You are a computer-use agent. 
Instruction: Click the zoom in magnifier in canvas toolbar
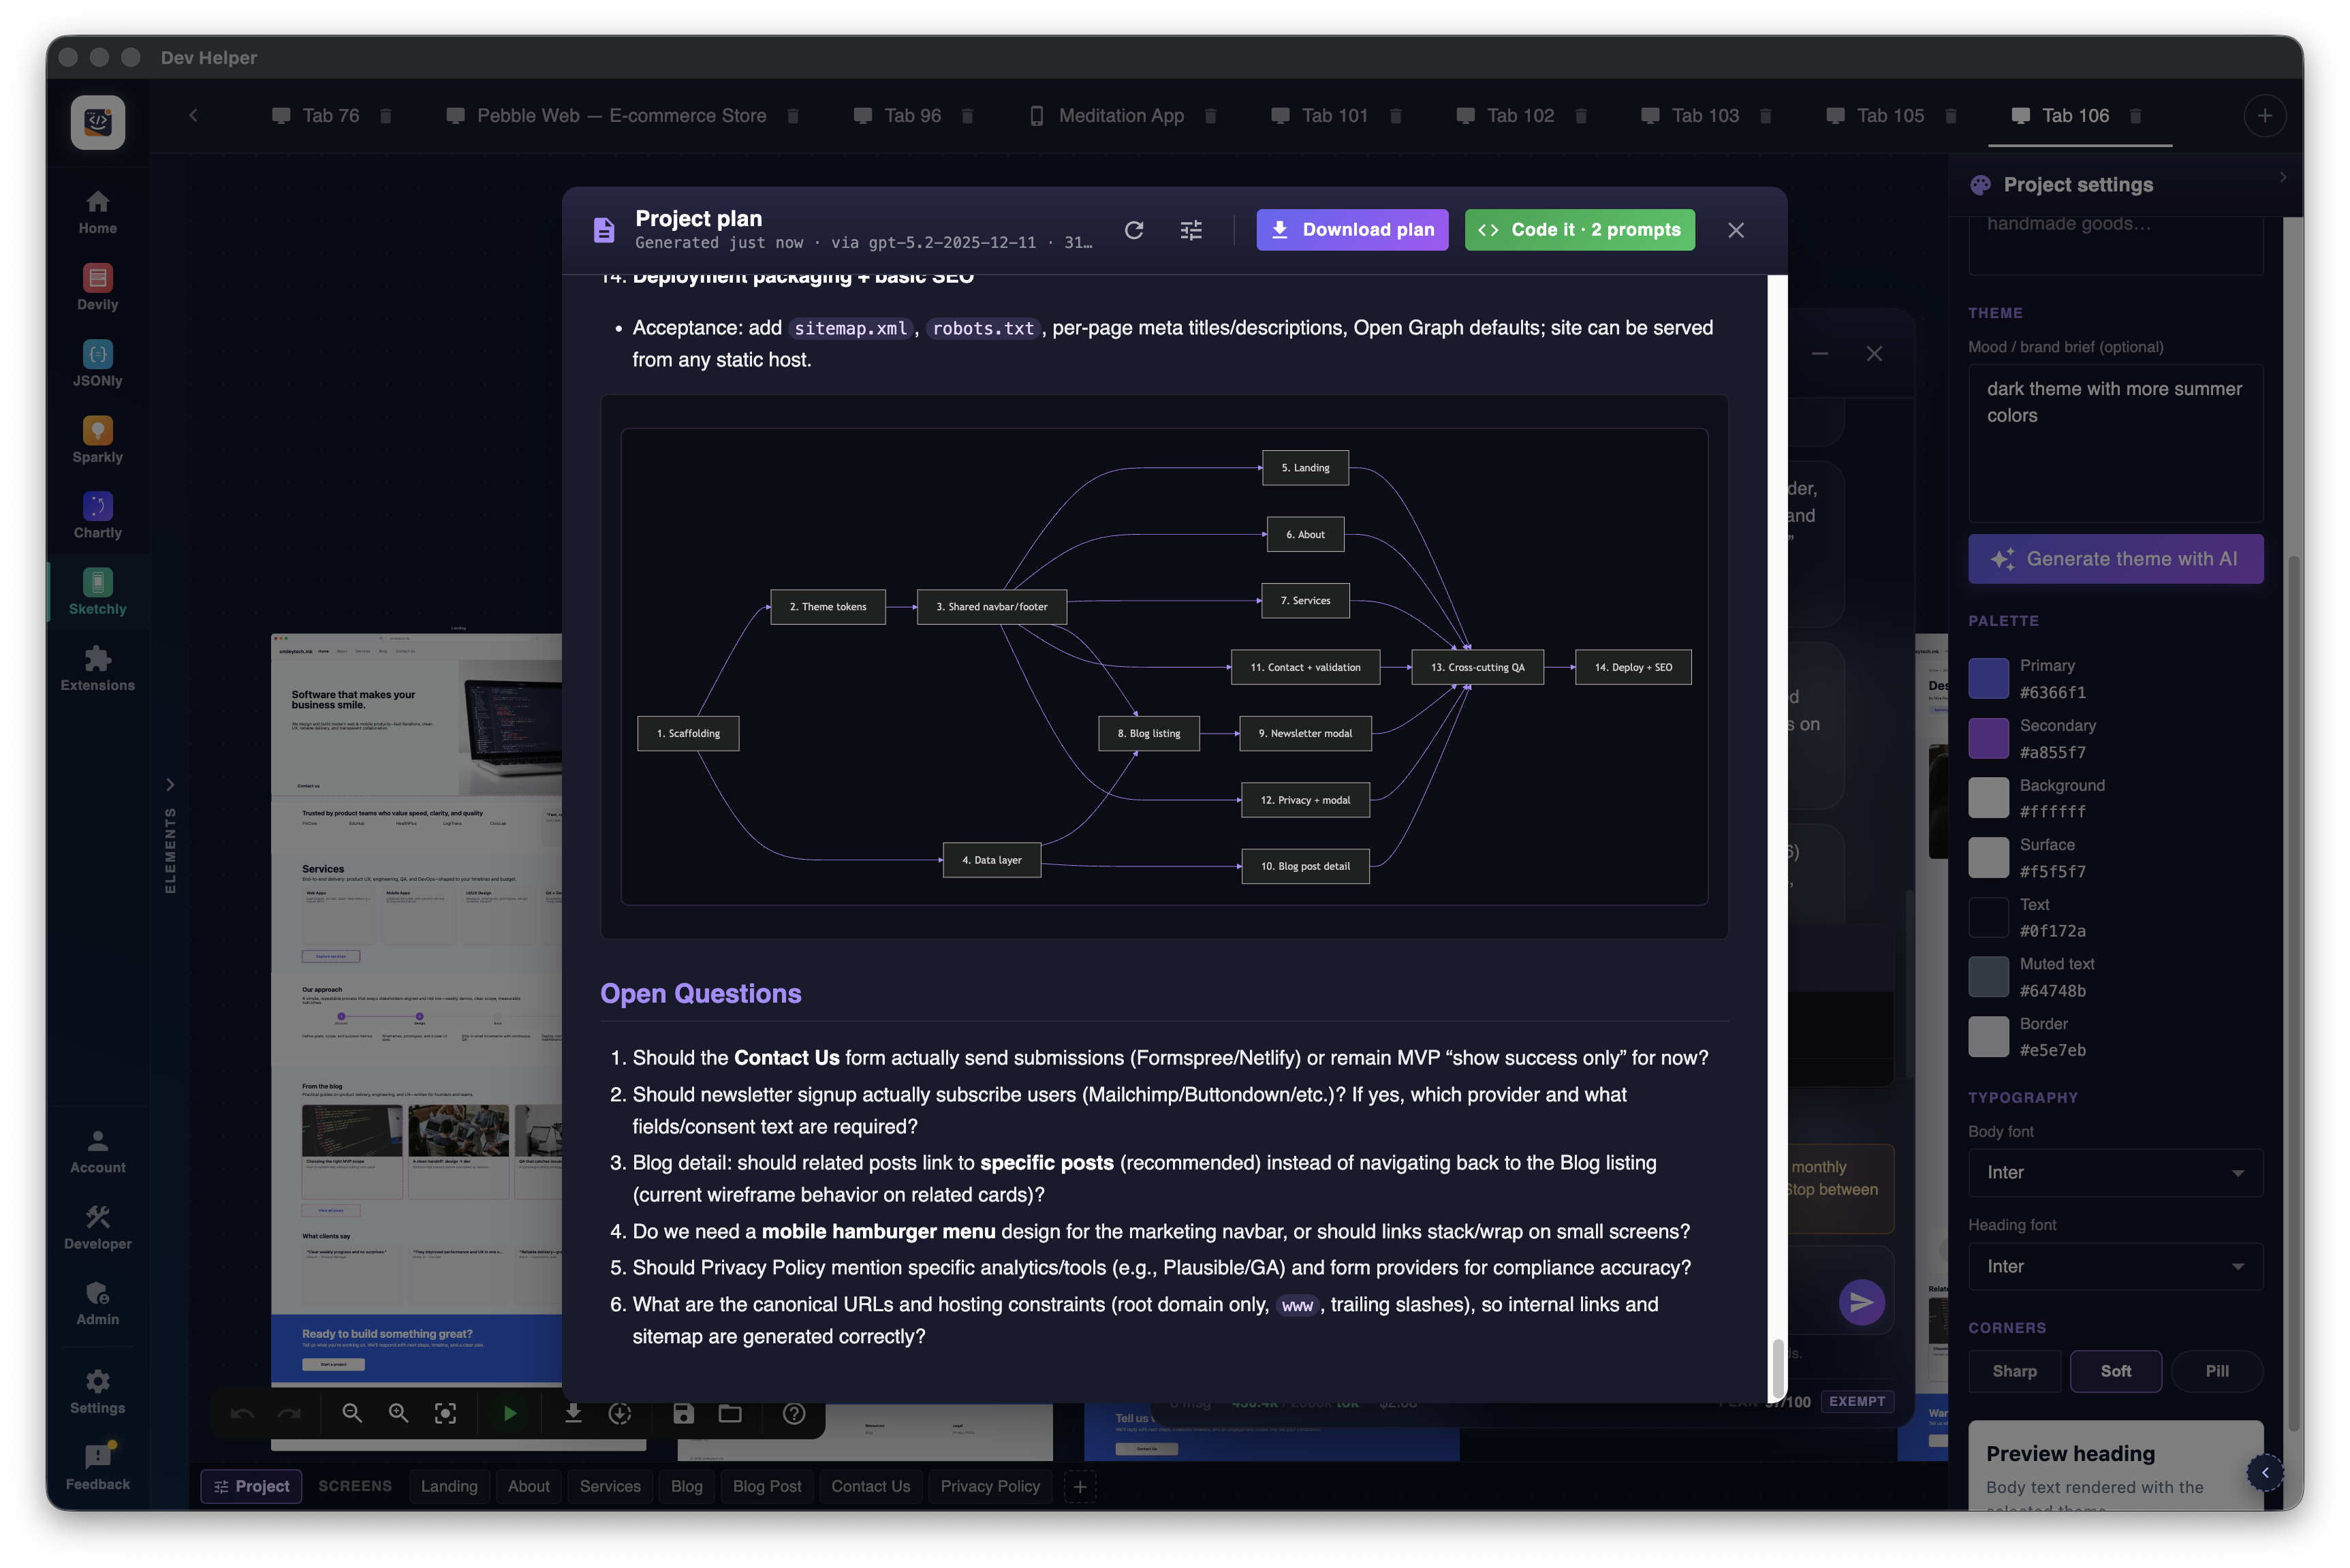tap(398, 1412)
